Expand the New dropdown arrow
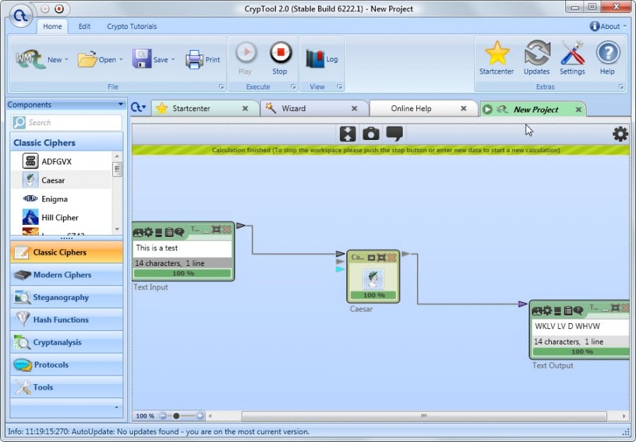 (x=67, y=60)
